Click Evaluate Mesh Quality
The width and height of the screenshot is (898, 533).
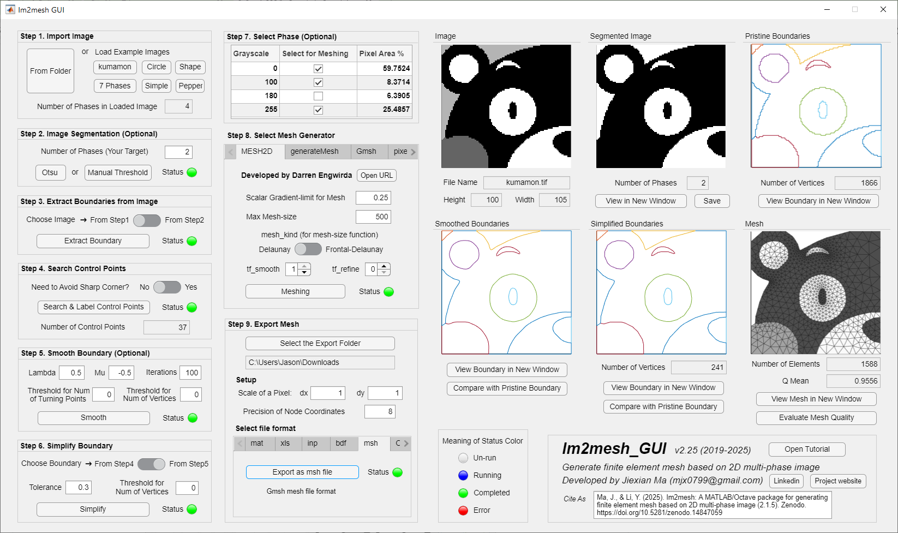click(x=816, y=418)
